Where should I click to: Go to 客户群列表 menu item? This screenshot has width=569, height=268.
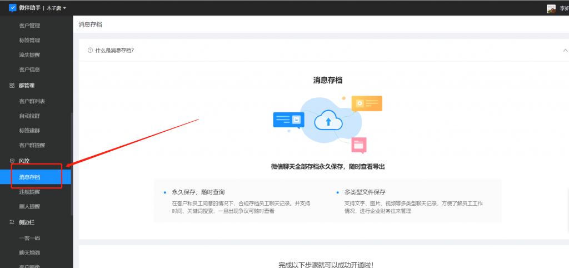point(32,101)
